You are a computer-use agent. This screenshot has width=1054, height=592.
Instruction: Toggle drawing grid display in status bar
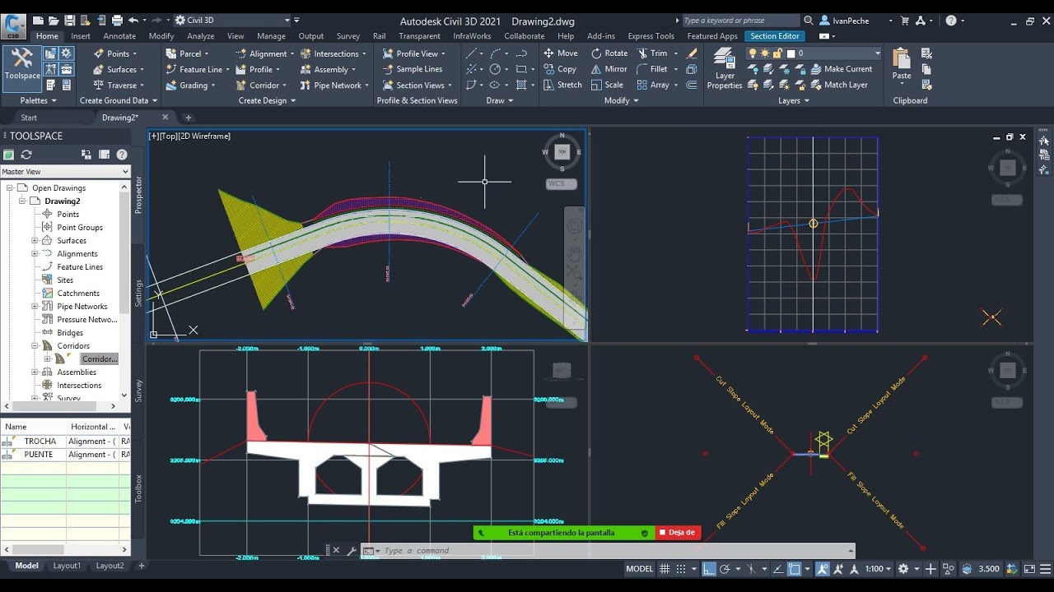click(x=665, y=568)
